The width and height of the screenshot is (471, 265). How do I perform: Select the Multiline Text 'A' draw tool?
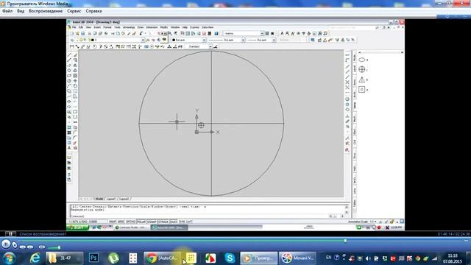(x=69, y=148)
